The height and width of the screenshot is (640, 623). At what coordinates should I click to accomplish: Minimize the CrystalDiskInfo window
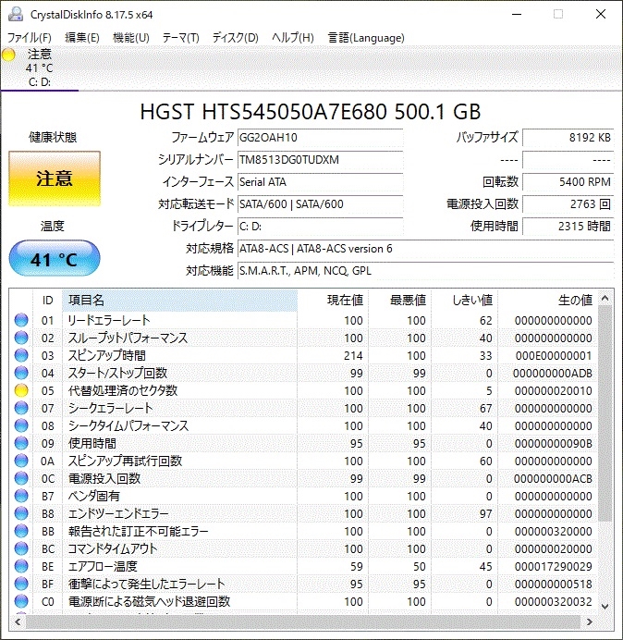coord(517,14)
